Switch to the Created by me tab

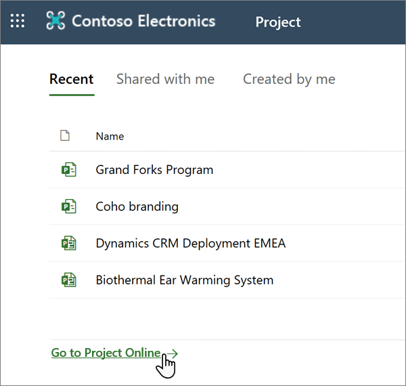pyautogui.click(x=289, y=79)
